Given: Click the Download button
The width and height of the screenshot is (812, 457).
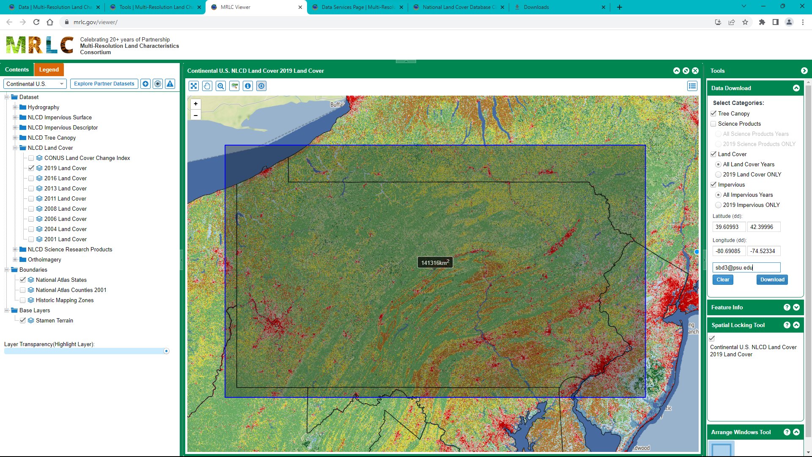Looking at the screenshot, I should pos(772,280).
